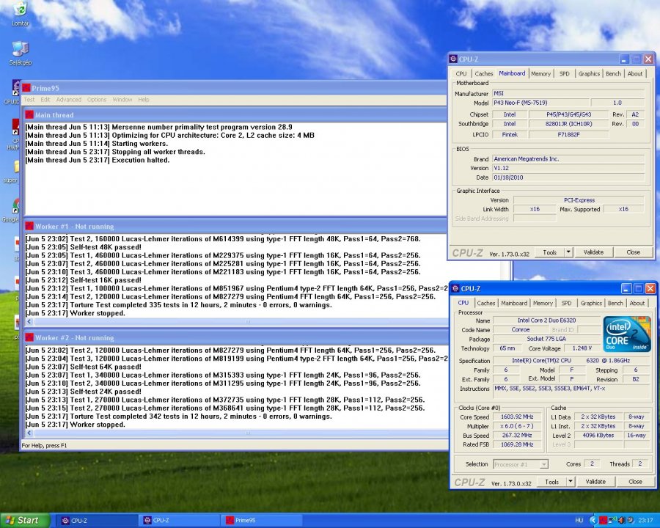
Task: Click Close button in lower CPU-Z window
Action: click(634, 482)
